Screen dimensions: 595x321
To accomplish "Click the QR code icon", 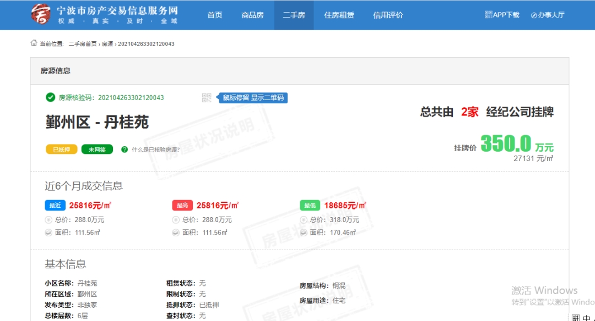I will (207, 98).
